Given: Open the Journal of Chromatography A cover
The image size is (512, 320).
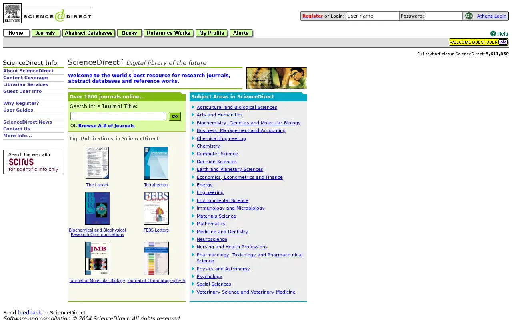Looking at the screenshot, I should (x=156, y=258).
